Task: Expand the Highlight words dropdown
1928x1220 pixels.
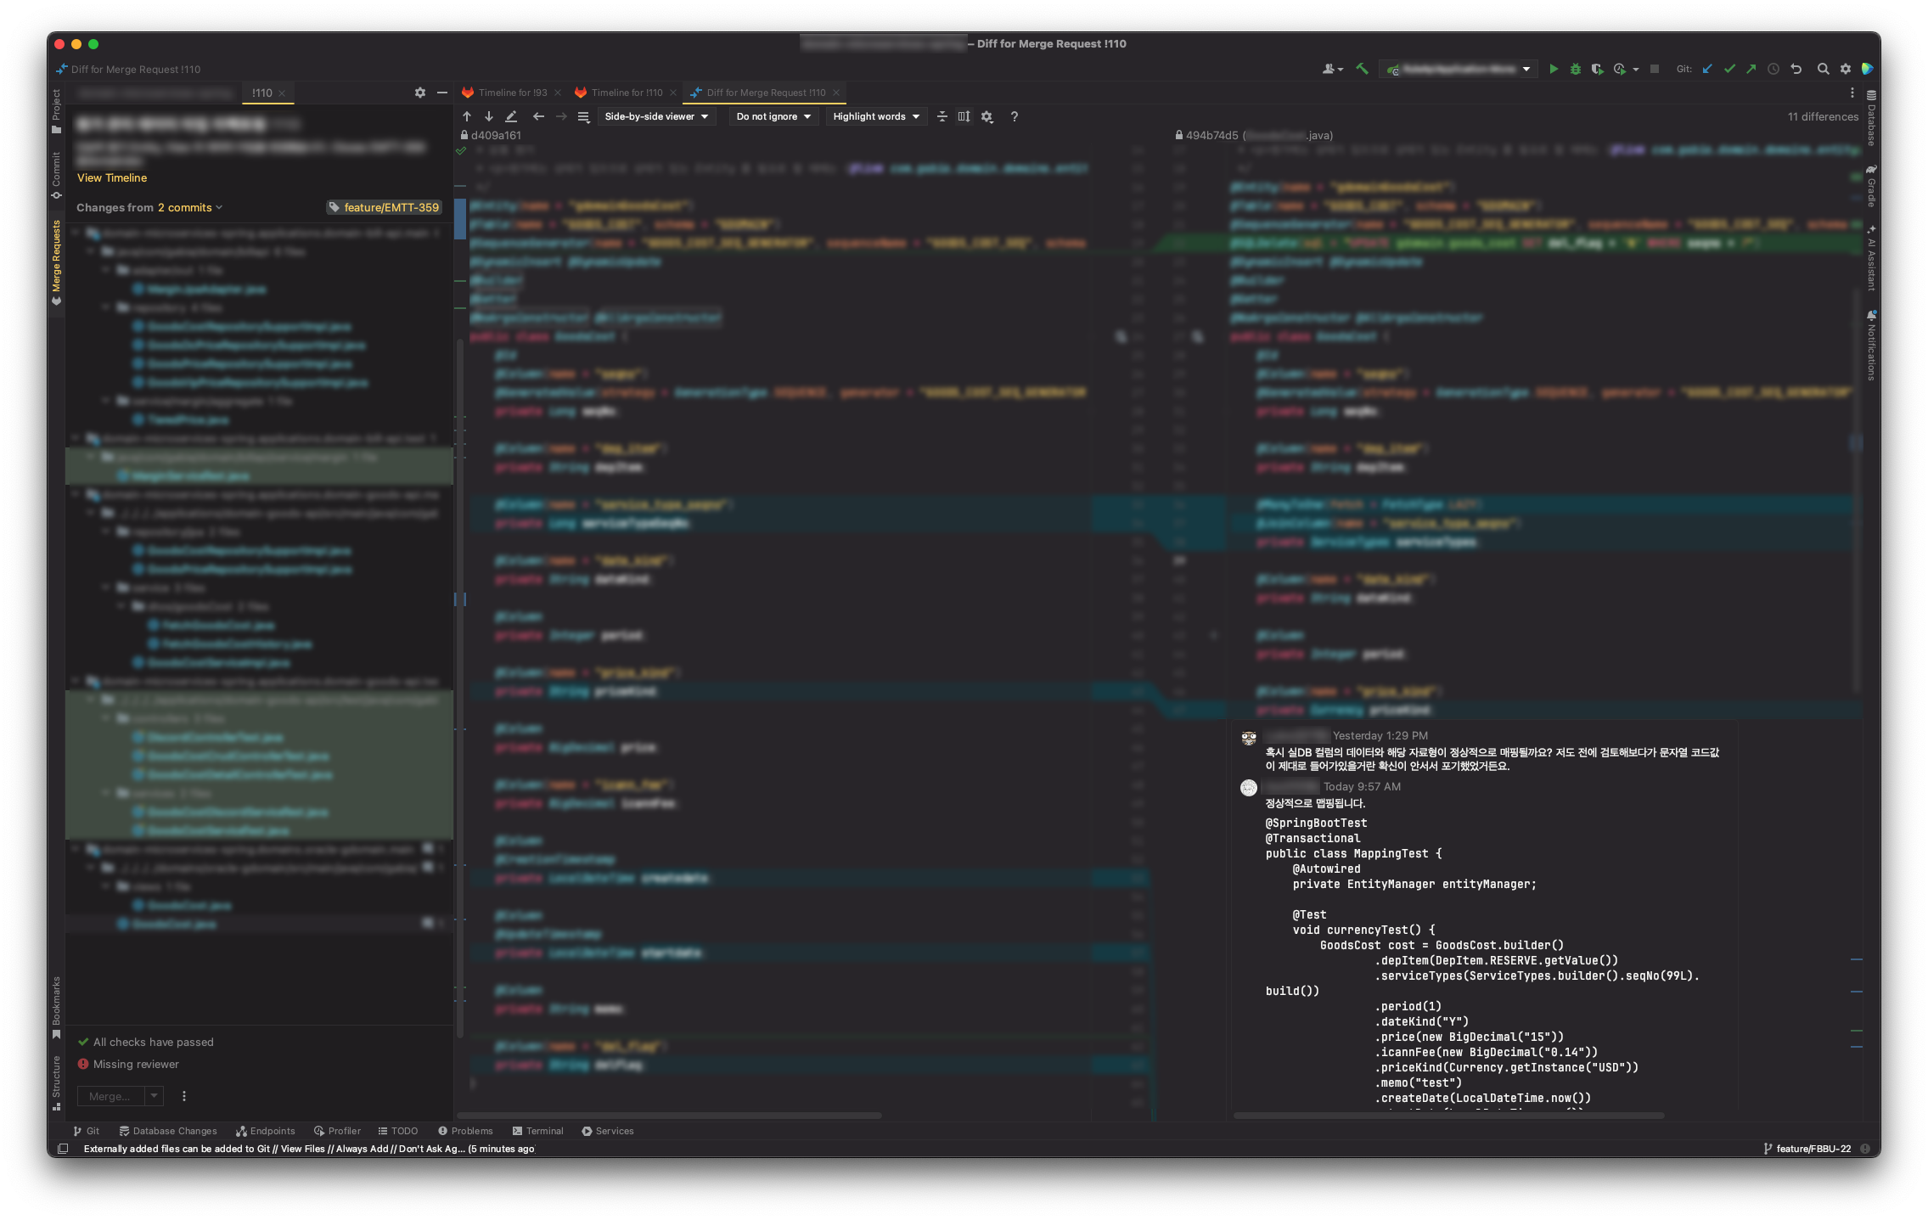Action: click(x=875, y=116)
